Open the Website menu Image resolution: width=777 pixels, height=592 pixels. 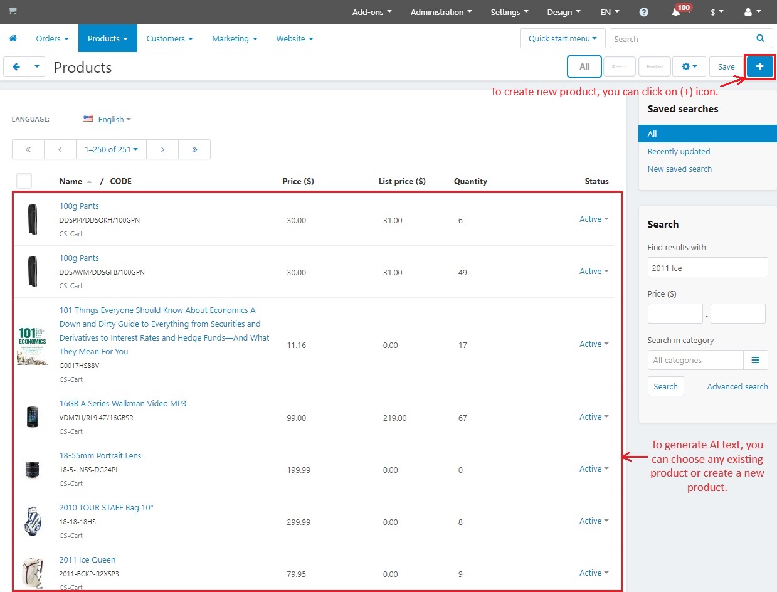tap(294, 38)
